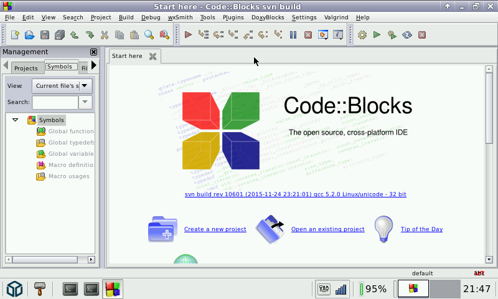Close the Start here tab
498x299 pixels.
coord(153,56)
